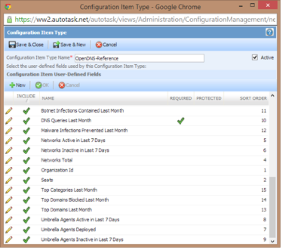This screenshot has height=248, width=281.
Task: Select 'Top Domains Blocked Last Month' text
Action: tap(75, 200)
